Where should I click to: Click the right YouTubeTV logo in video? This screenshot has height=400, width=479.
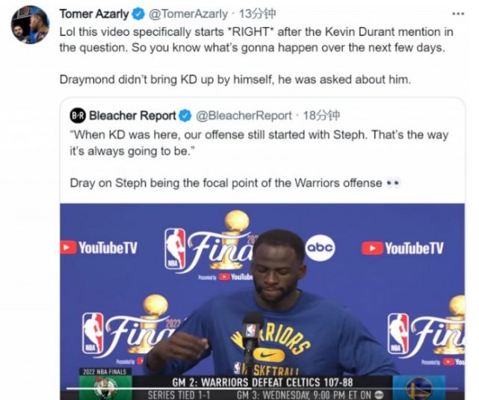pyautogui.click(x=403, y=248)
